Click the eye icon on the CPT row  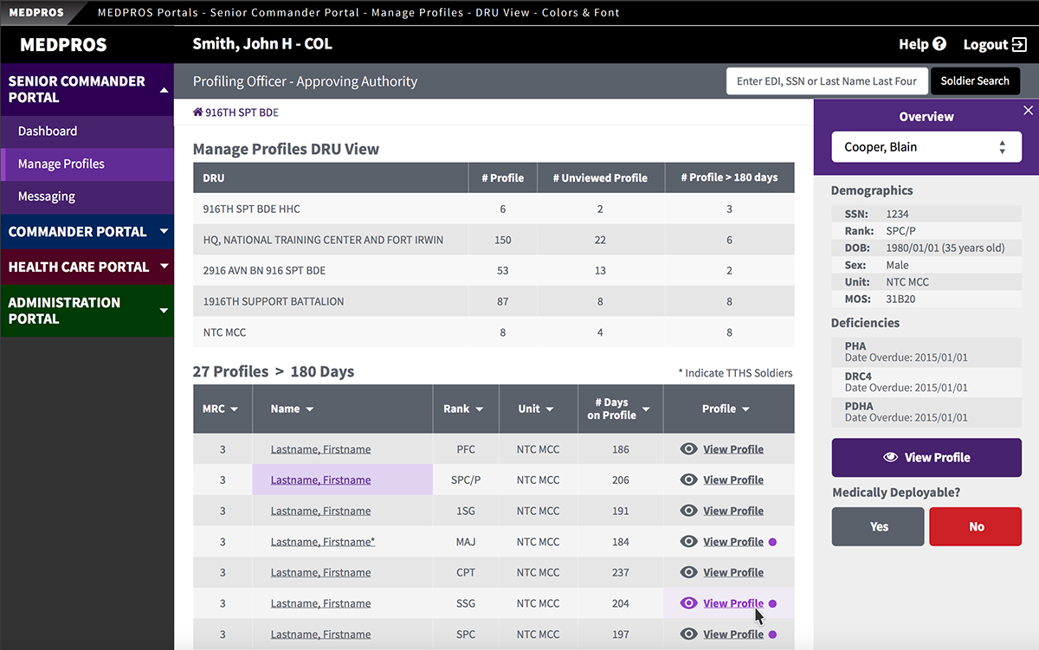[x=688, y=572]
